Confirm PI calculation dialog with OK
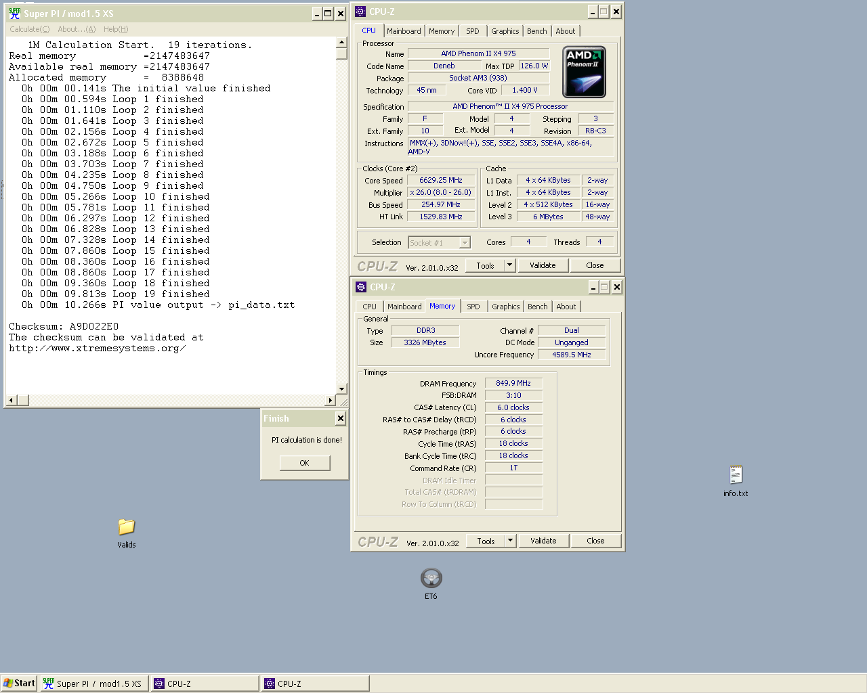This screenshot has height=693, width=867. (304, 463)
